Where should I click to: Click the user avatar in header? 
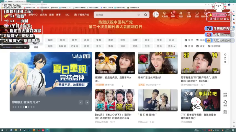pos(156,14)
